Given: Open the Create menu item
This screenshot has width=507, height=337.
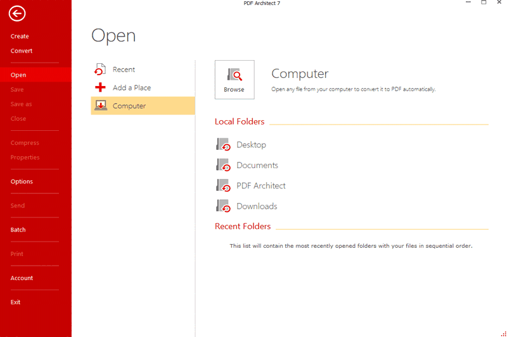Looking at the screenshot, I should [x=20, y=36].
